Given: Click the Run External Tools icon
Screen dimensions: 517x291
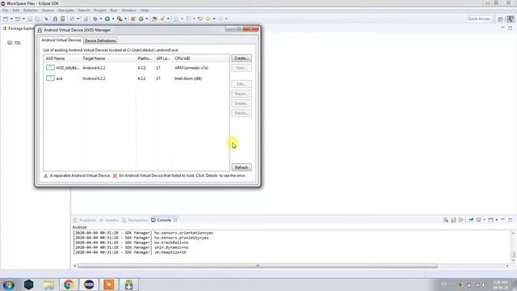Looking at the screenshot, I should [x=120, y=19].
